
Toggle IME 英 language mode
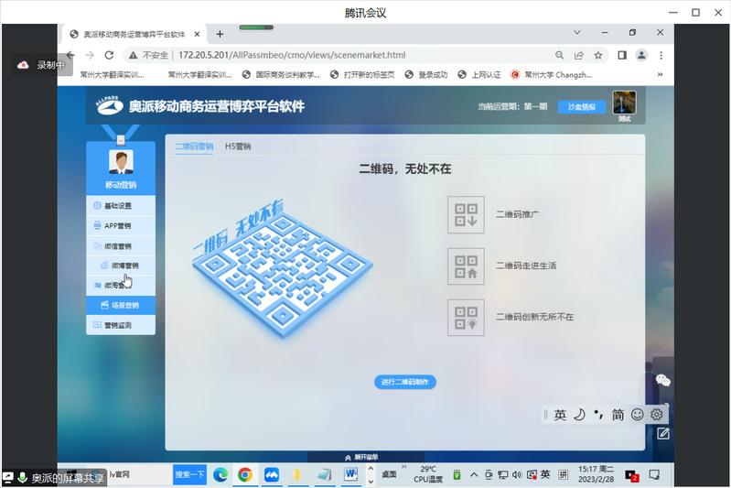click(x=560, y=415)
